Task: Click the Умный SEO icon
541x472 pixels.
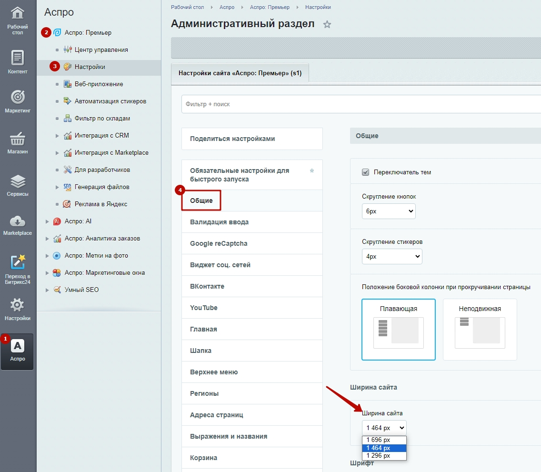Action: [57, 290]
